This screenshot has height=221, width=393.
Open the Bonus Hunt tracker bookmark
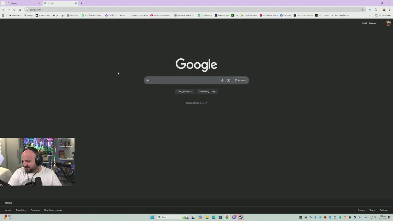(x=138, y=15)
